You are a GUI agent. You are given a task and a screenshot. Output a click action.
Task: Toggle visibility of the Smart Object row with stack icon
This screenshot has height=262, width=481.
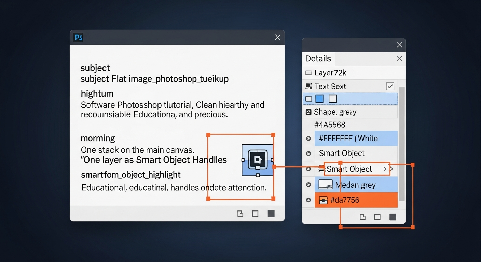click(x=308, y=169)
